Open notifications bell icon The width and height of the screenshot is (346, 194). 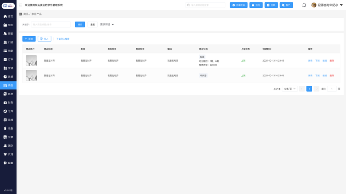click(x=304, y=5)
